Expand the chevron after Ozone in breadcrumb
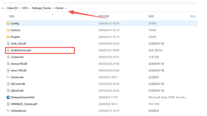The image size is (207, 116). click(x=65, y=8)
